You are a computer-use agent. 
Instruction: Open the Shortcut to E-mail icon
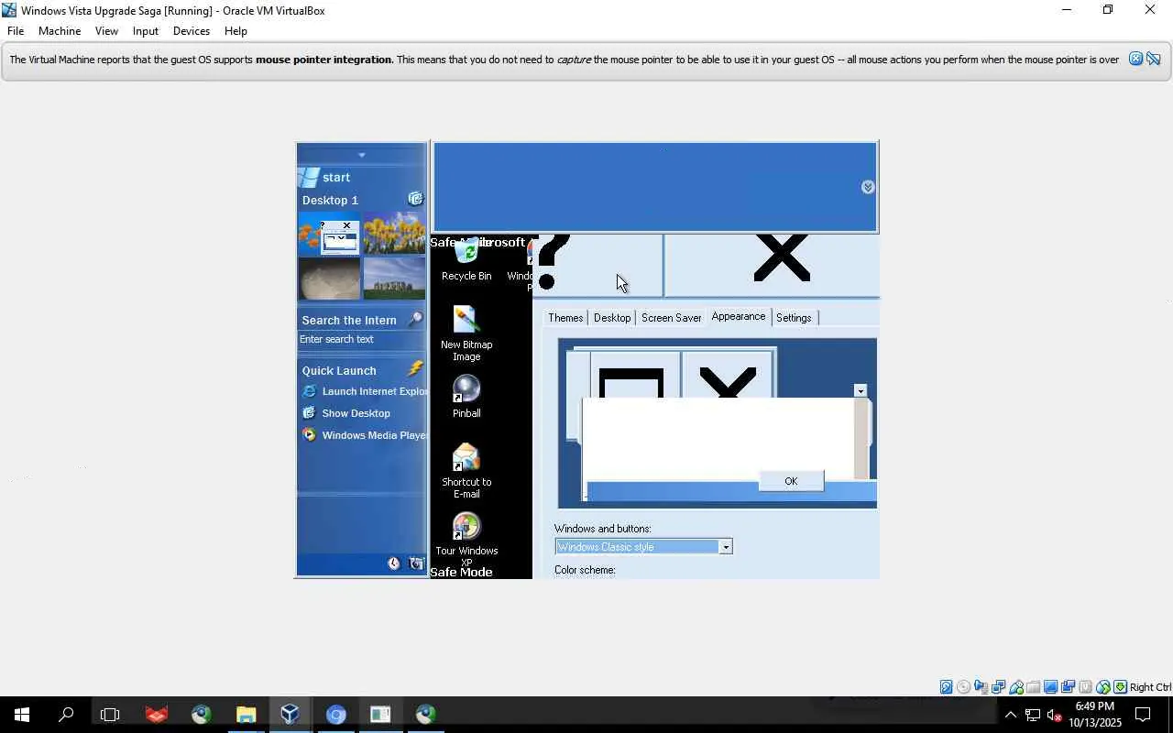click(x=466, y=457)
